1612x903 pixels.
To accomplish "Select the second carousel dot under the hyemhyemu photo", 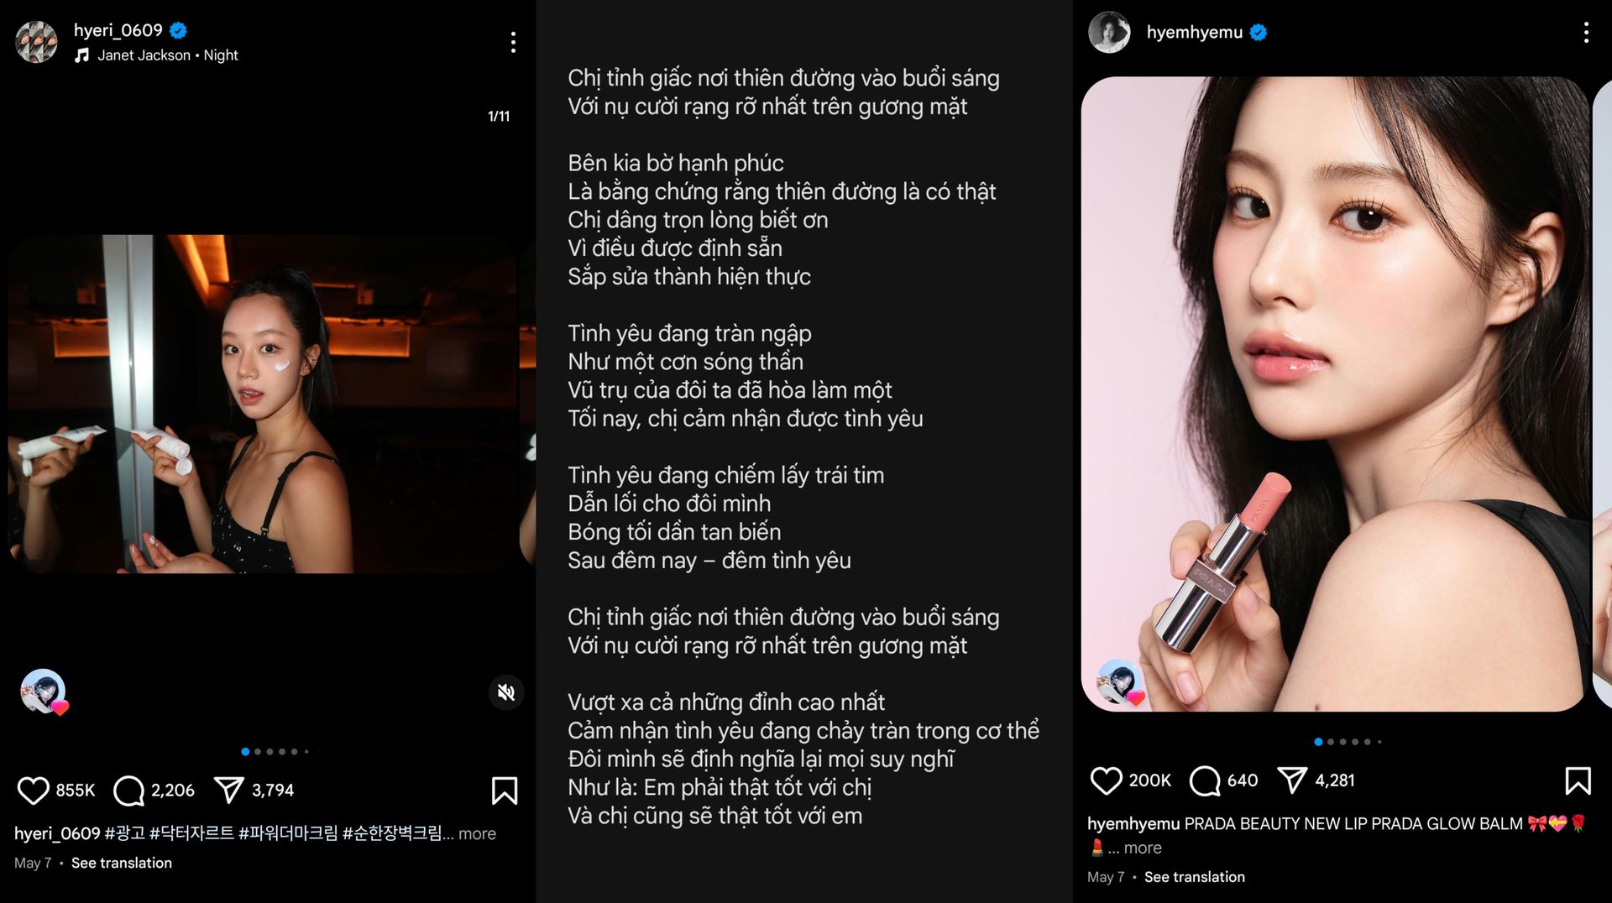I will [x=1331, y=742].
